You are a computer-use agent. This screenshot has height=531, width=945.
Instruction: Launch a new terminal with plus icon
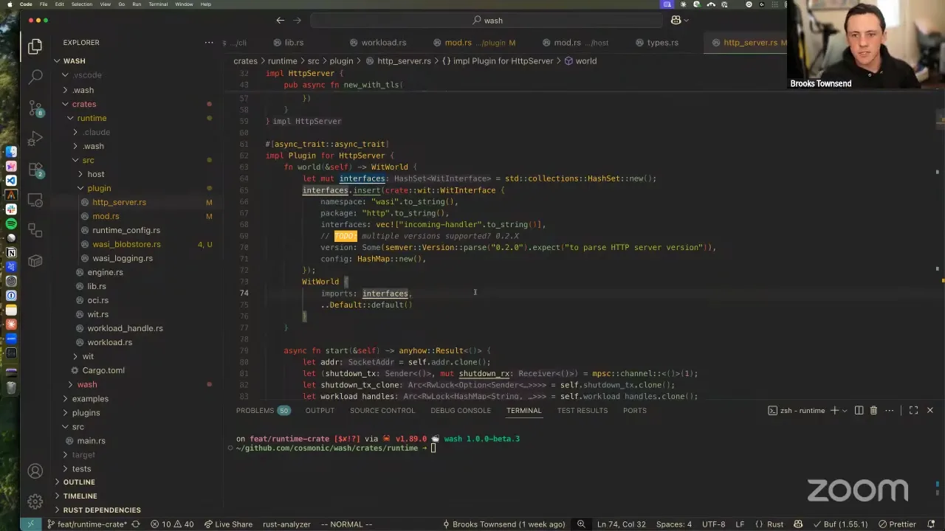(x=834, y=411)
